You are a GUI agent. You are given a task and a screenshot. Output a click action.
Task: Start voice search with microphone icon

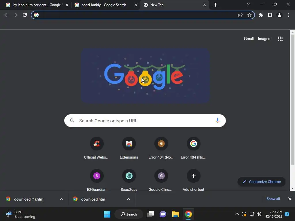pyautogui.click(x=218, y=121)
